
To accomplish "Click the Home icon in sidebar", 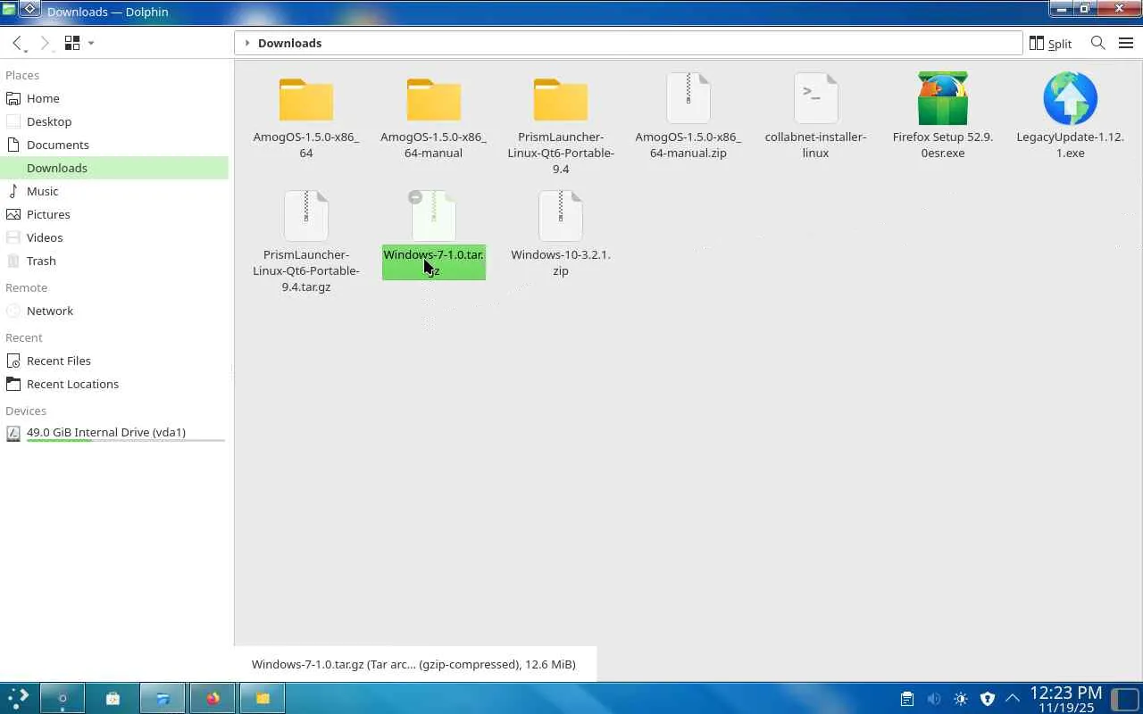I will [13, 98].
